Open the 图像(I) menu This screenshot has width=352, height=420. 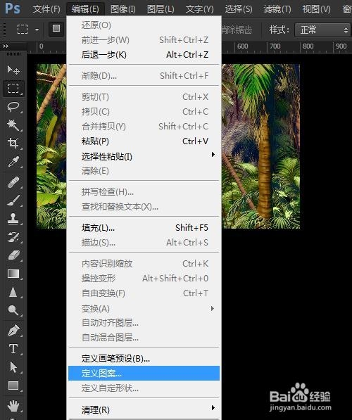pyautogui.click(x=122, y=9)
